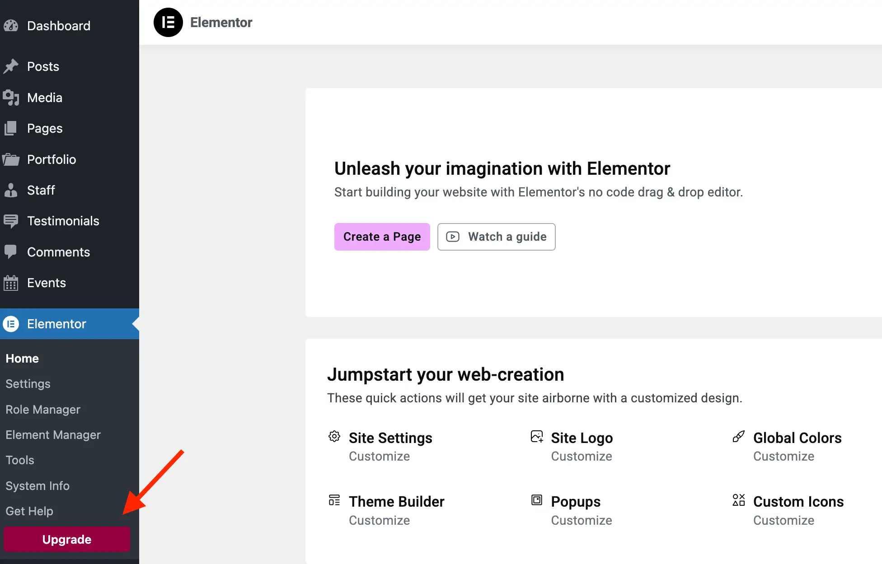Open Elementor Settings submenu

[x=28, y=384]
